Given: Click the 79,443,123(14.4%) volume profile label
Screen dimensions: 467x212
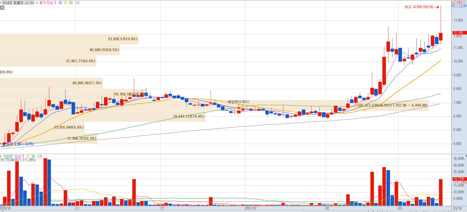Looking at the screenshot, I should pos(189,116).
